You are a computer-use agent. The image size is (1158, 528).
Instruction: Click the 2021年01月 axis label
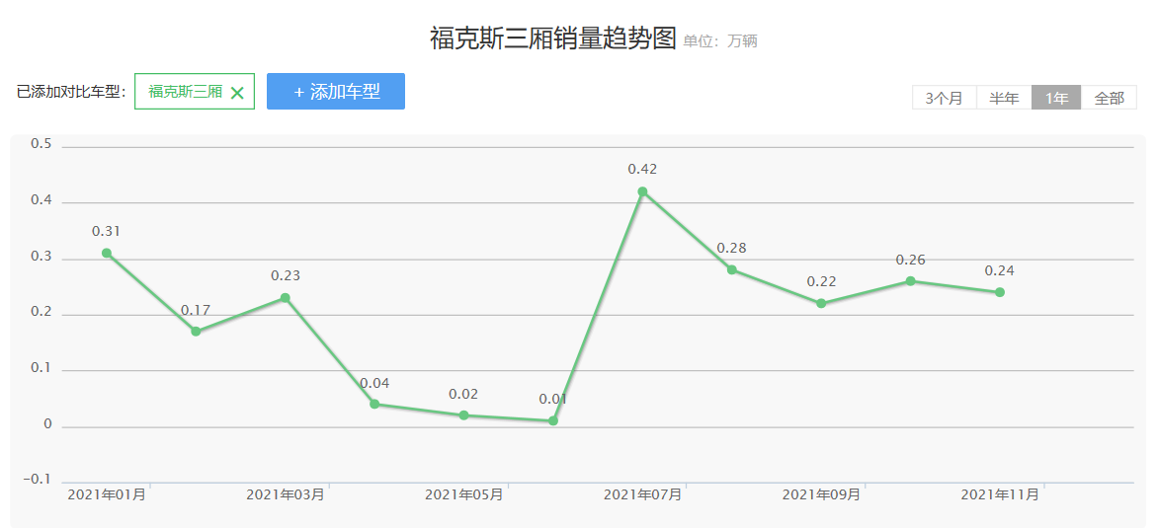click(107, 494)
